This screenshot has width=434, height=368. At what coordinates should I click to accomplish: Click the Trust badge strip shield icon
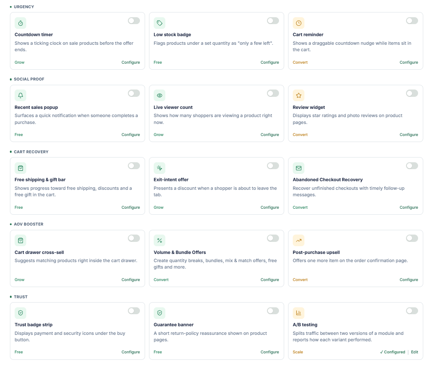21,313
